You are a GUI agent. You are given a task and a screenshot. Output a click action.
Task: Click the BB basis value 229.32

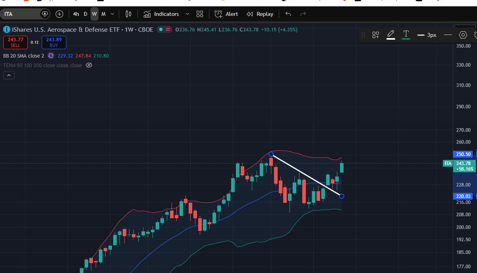pos(65,56)
